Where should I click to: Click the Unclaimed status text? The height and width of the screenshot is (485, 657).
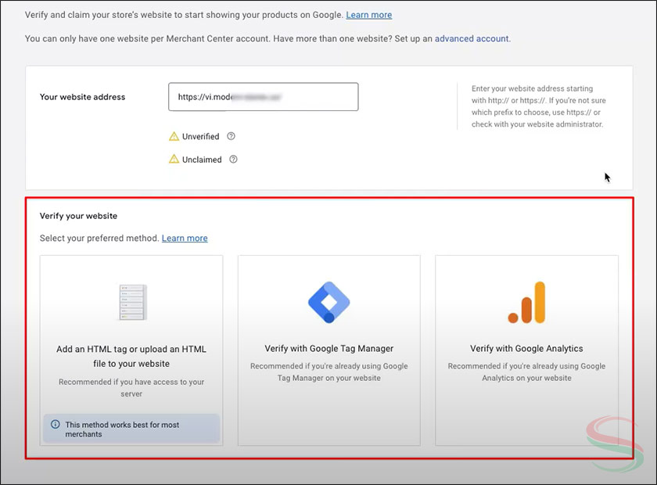(x=202, y=160)
